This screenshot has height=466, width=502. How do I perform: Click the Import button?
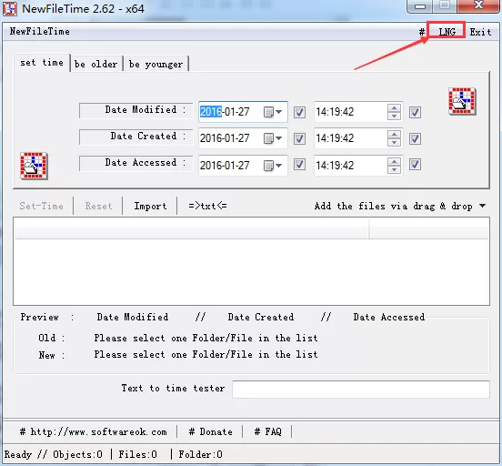click(x=150, y=206)
